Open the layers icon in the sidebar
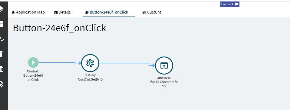This screenshot has width=290, height=110. (1, 9)
